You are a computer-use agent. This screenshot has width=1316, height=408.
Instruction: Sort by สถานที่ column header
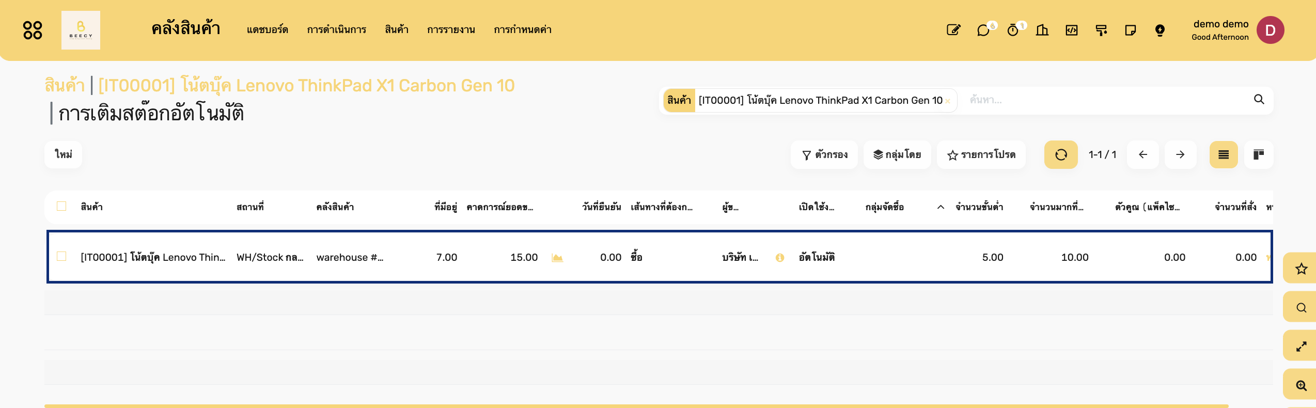tap(250, 207)
